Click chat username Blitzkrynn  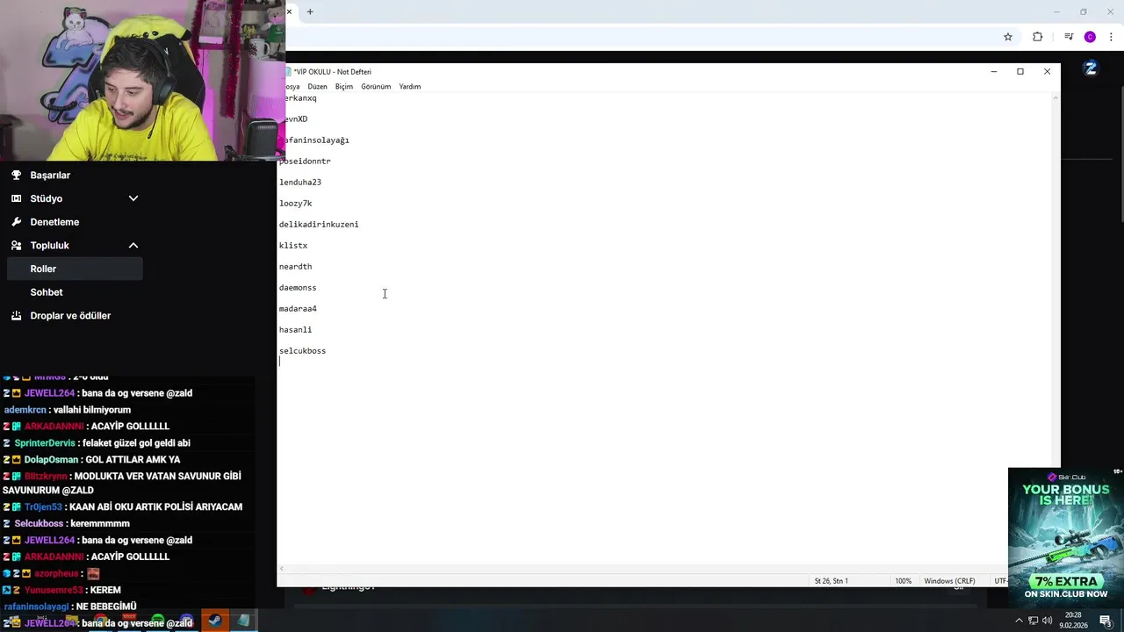pyautogui.click(x=46, y=477)
